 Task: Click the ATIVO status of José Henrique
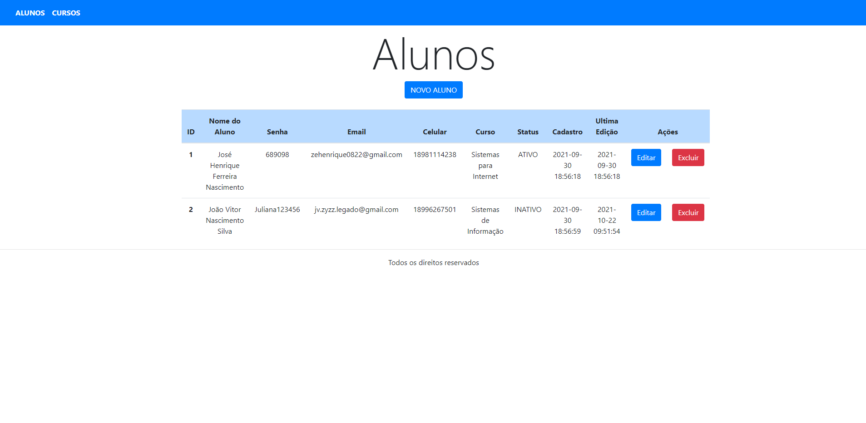pos(527,154)
